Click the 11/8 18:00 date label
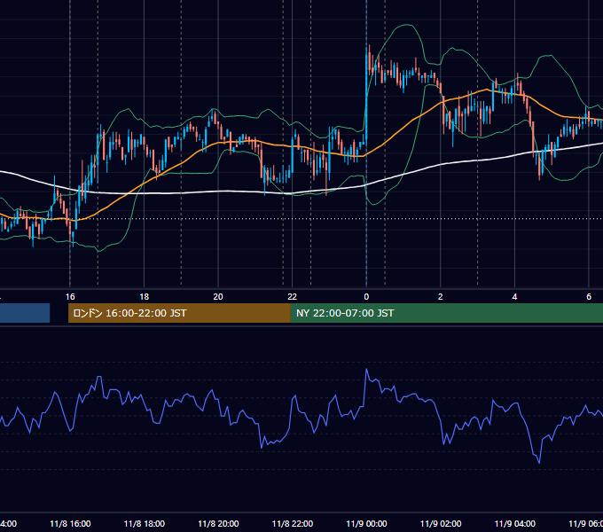This screenshot has width=603, height=532. (145, 524)
